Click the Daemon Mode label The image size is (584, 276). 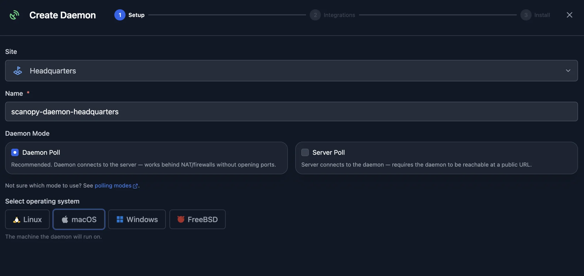coord(27,133)
